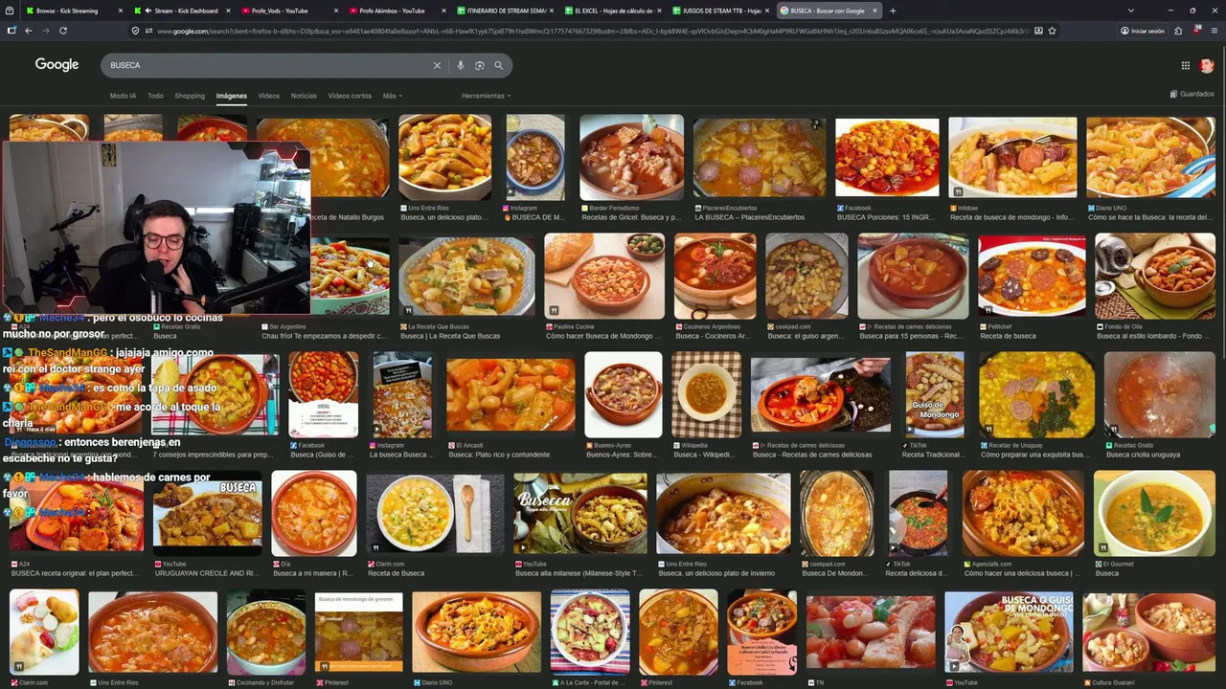
Task: Open Guardados saved items
Action: coord(1192,94)
